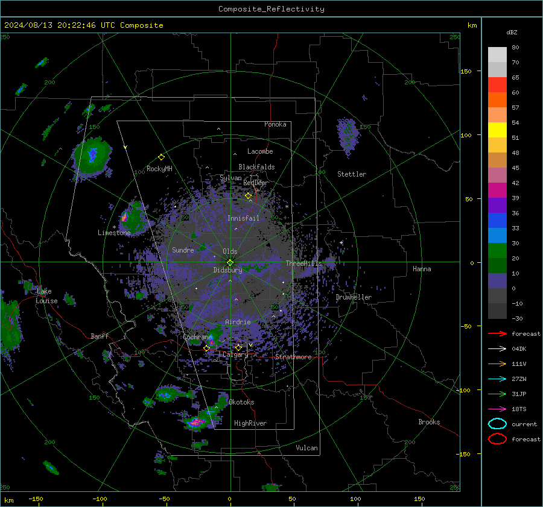Click the yellow diamond marker below RedDeer

click(x=248, y=196)
